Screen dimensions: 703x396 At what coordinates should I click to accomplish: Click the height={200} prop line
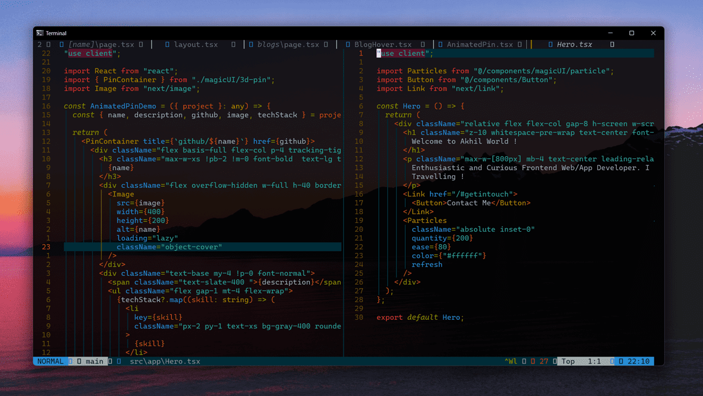click(143, 221)
